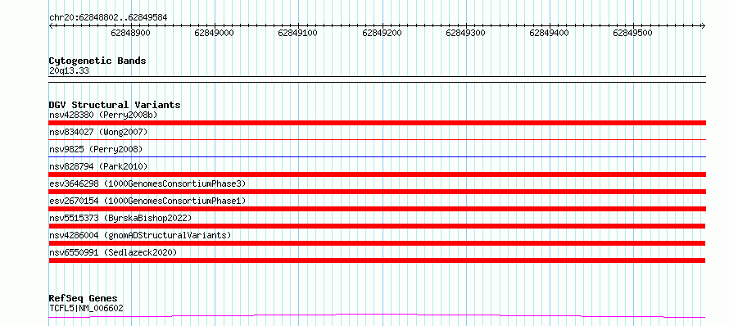This screenshot has height=326, width=729.
Task: Click the Cytogenetic Bands track heading
Action: (x=97, y=61)
